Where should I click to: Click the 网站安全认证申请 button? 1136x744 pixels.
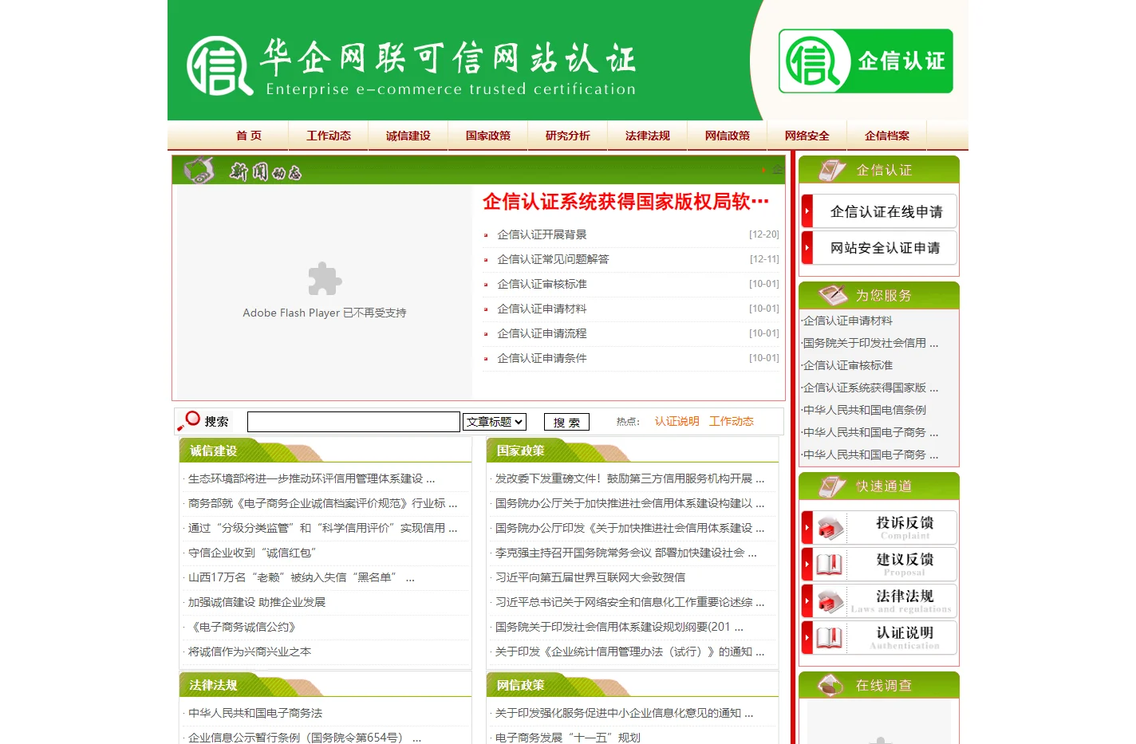(x=879, y=248)
